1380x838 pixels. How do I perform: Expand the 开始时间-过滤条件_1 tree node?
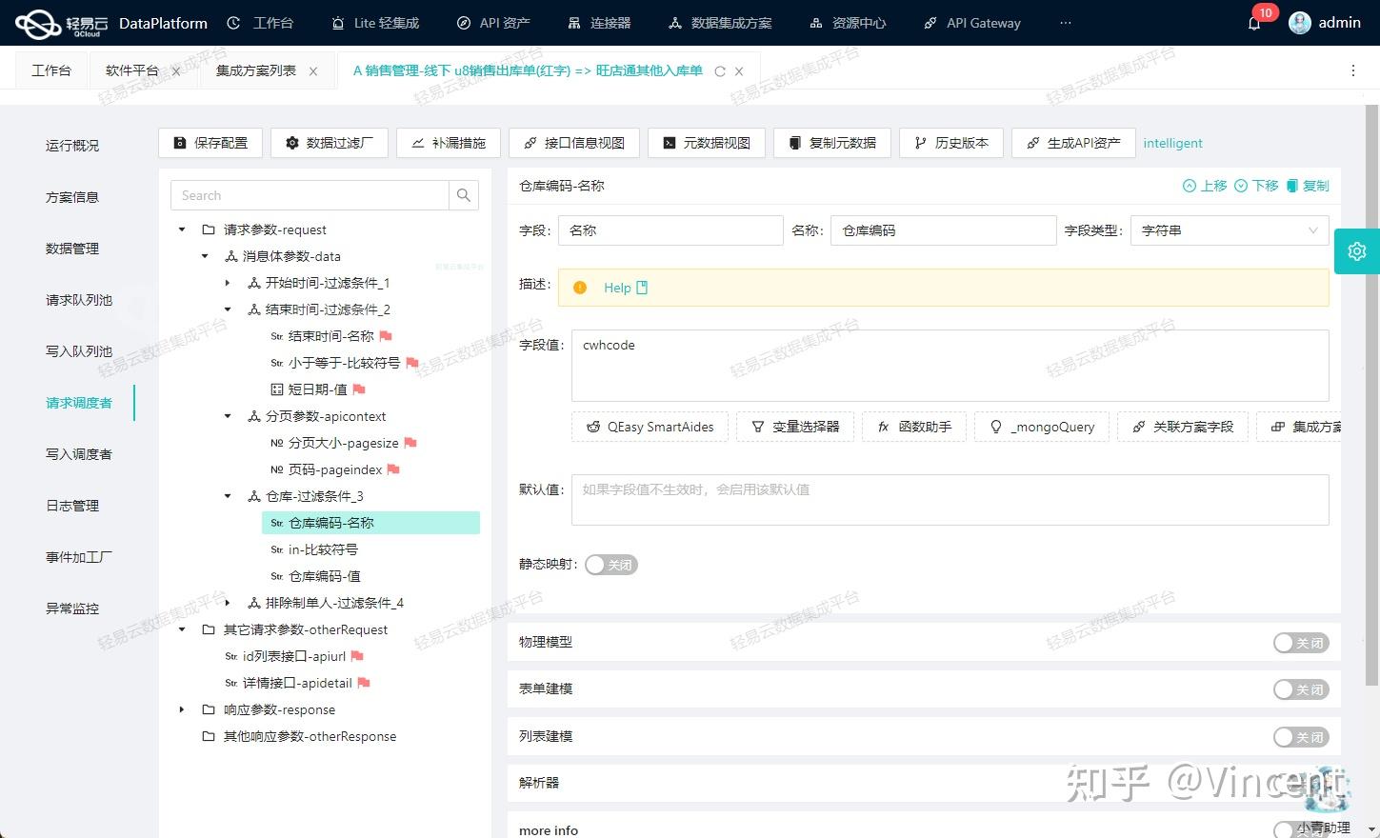coord(227,282)
